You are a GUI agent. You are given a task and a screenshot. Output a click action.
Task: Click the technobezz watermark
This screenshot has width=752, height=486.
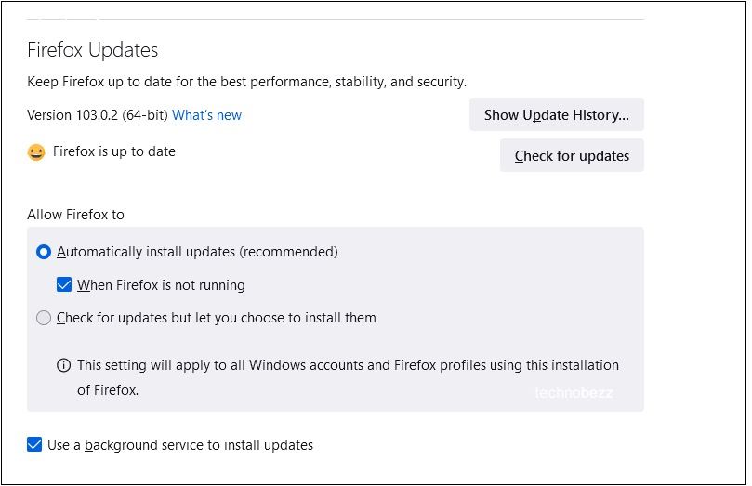pos(574,393)
